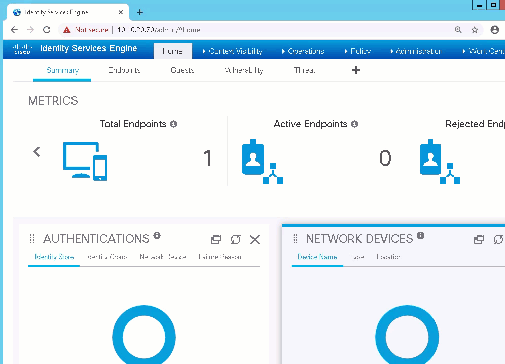Switch to the Endpoints dashboard tab
505x364 pixels.
tap(124, 70)
